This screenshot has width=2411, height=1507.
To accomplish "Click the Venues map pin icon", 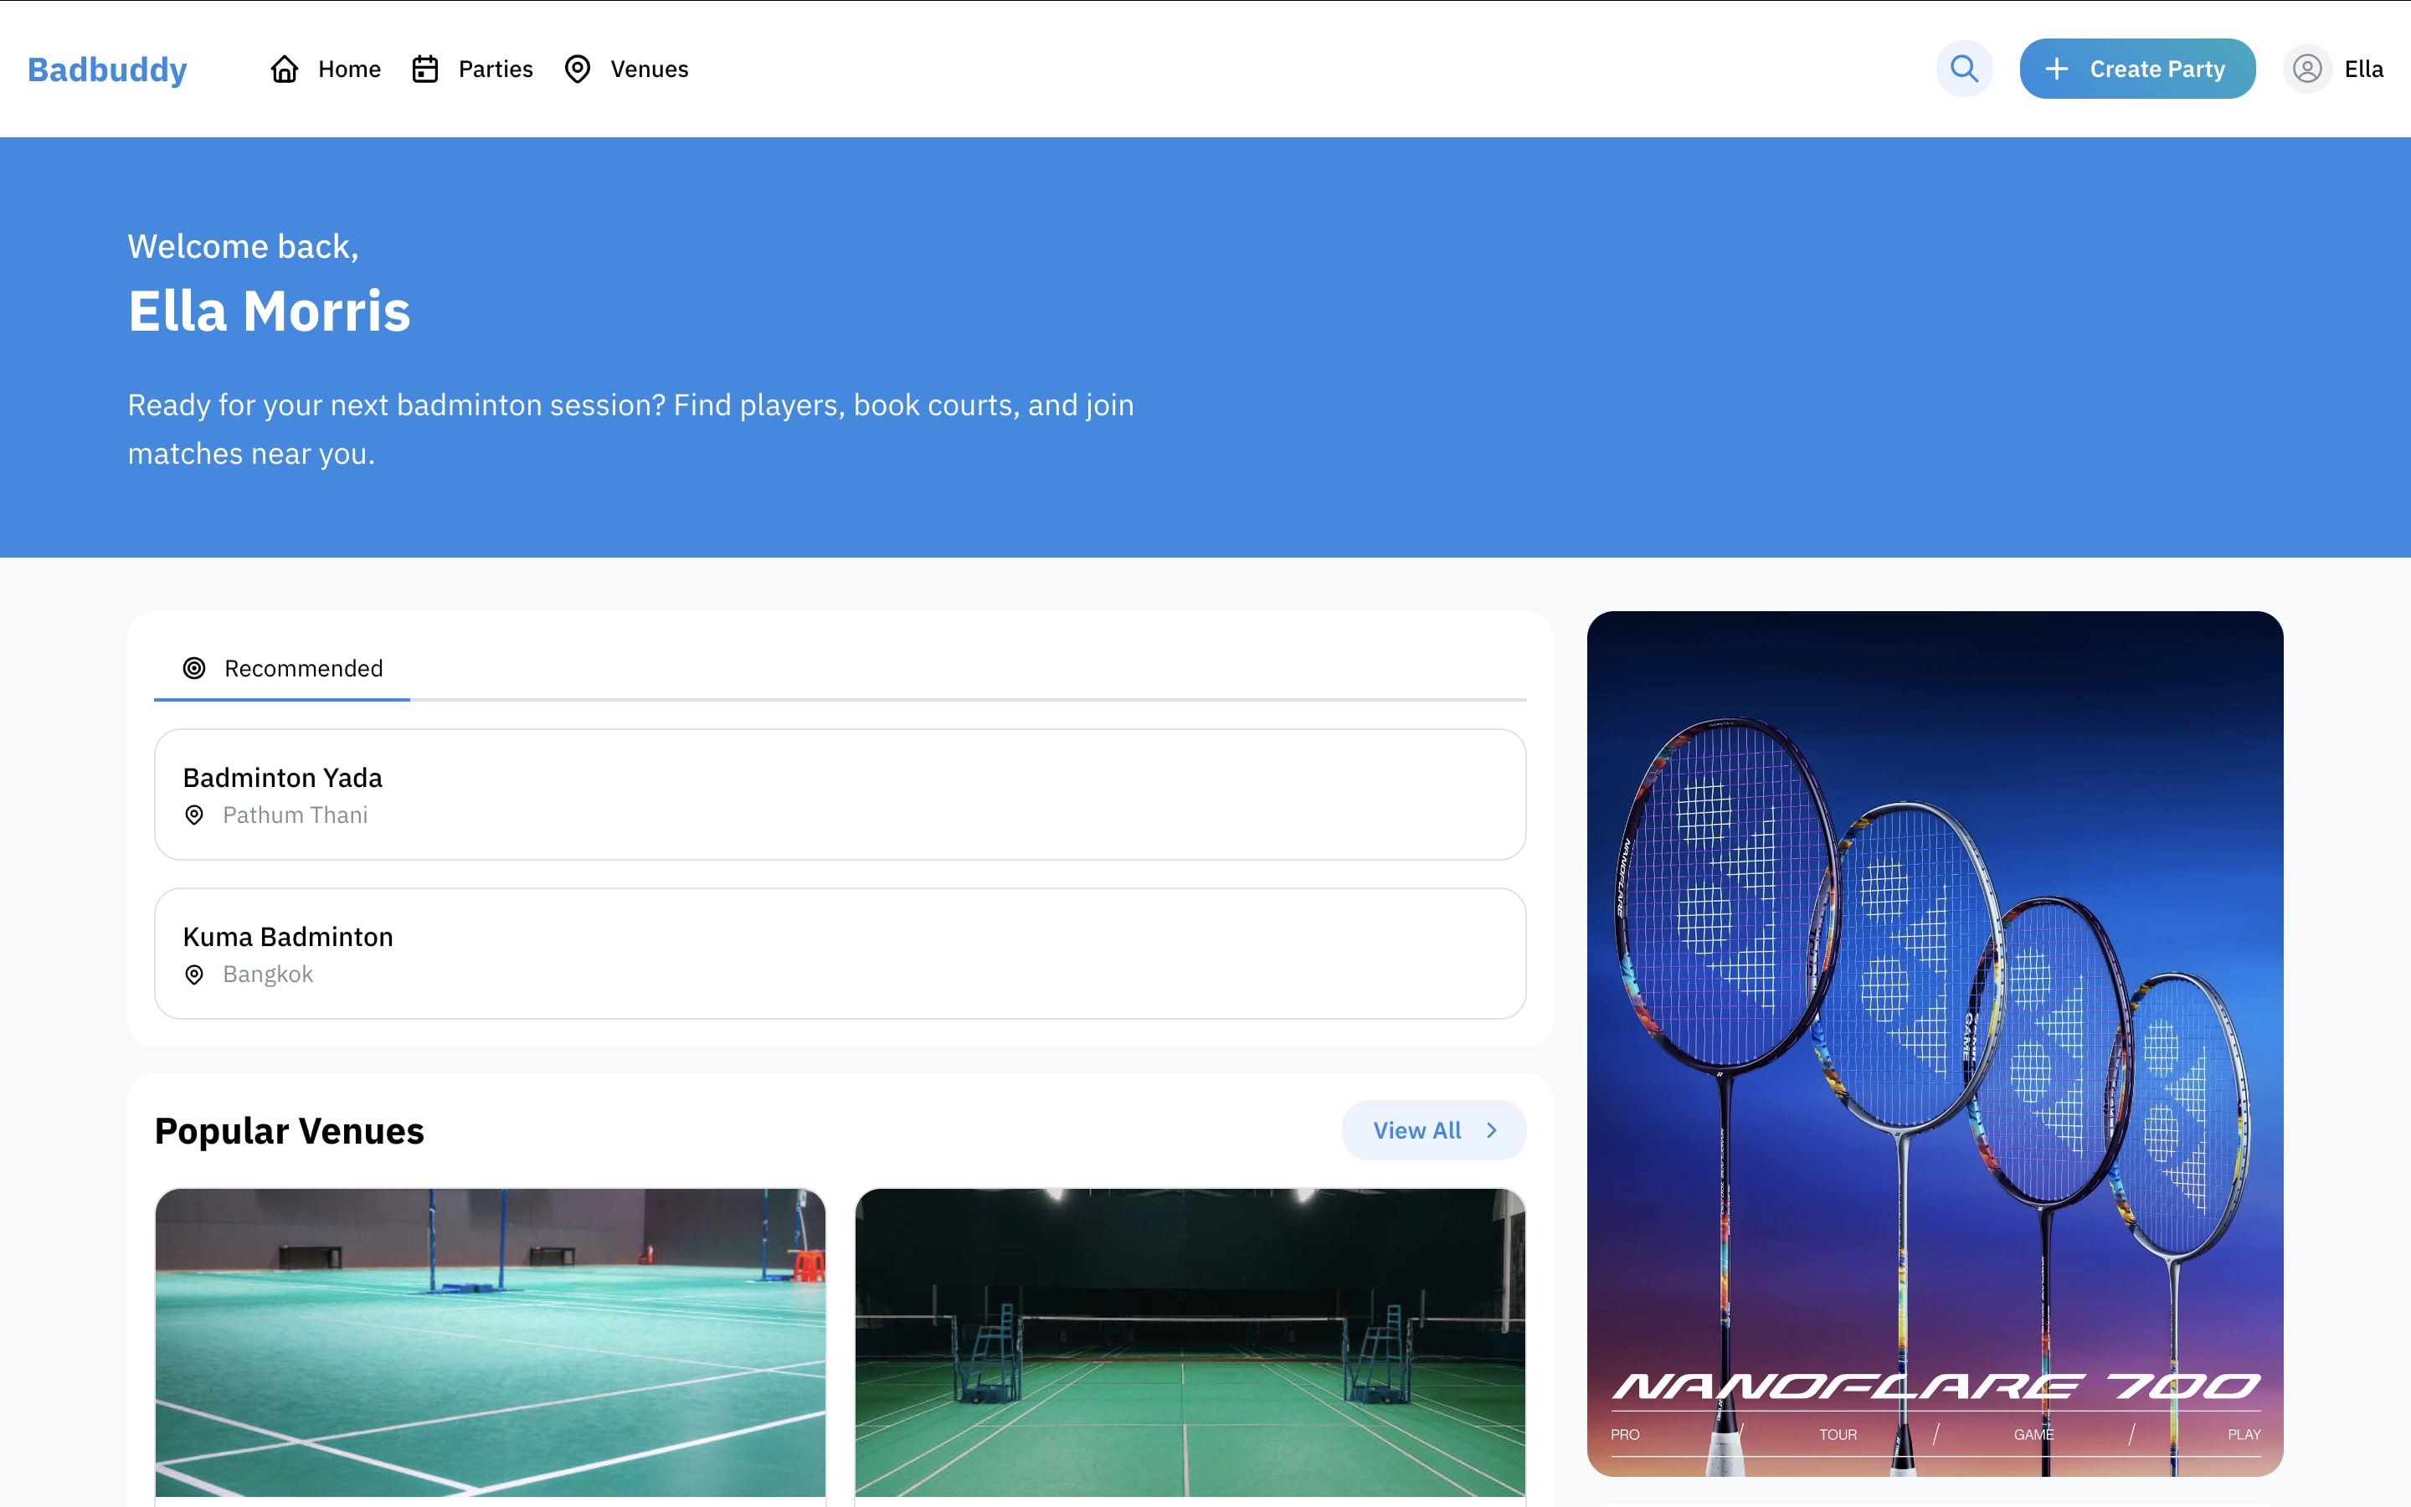I will [578, 69].
